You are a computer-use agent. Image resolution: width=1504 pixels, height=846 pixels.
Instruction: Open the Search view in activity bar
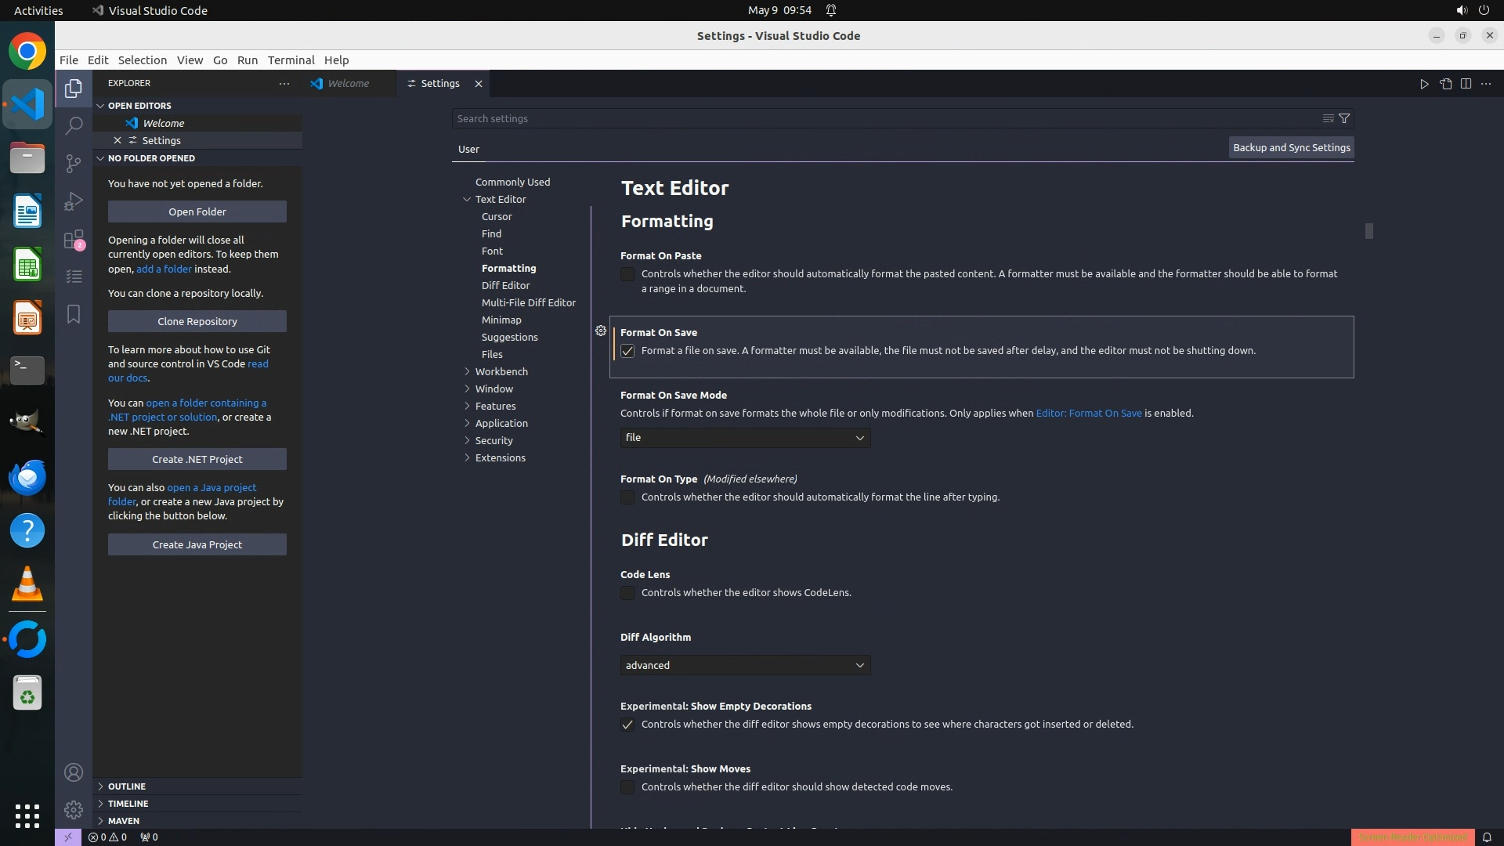click(x=74, y=126)
